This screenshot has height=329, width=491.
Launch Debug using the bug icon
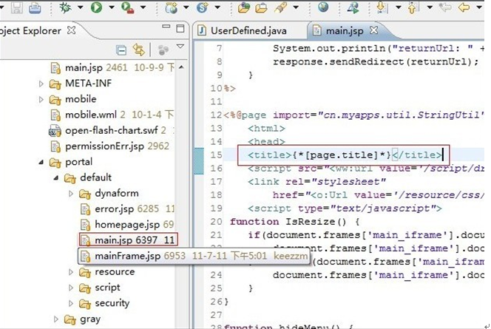pos(66,7)
